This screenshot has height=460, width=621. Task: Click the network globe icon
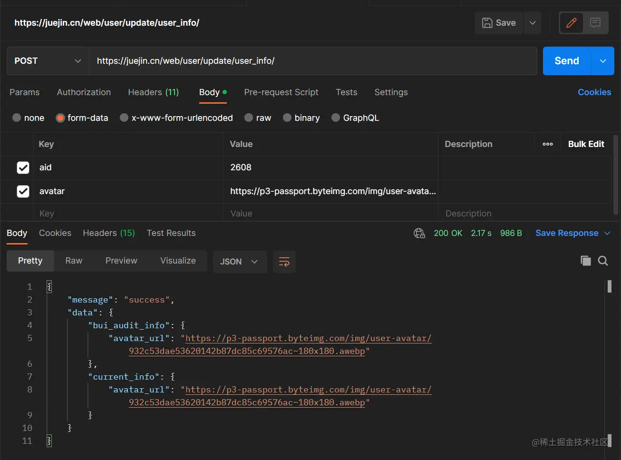pos(419,233)
